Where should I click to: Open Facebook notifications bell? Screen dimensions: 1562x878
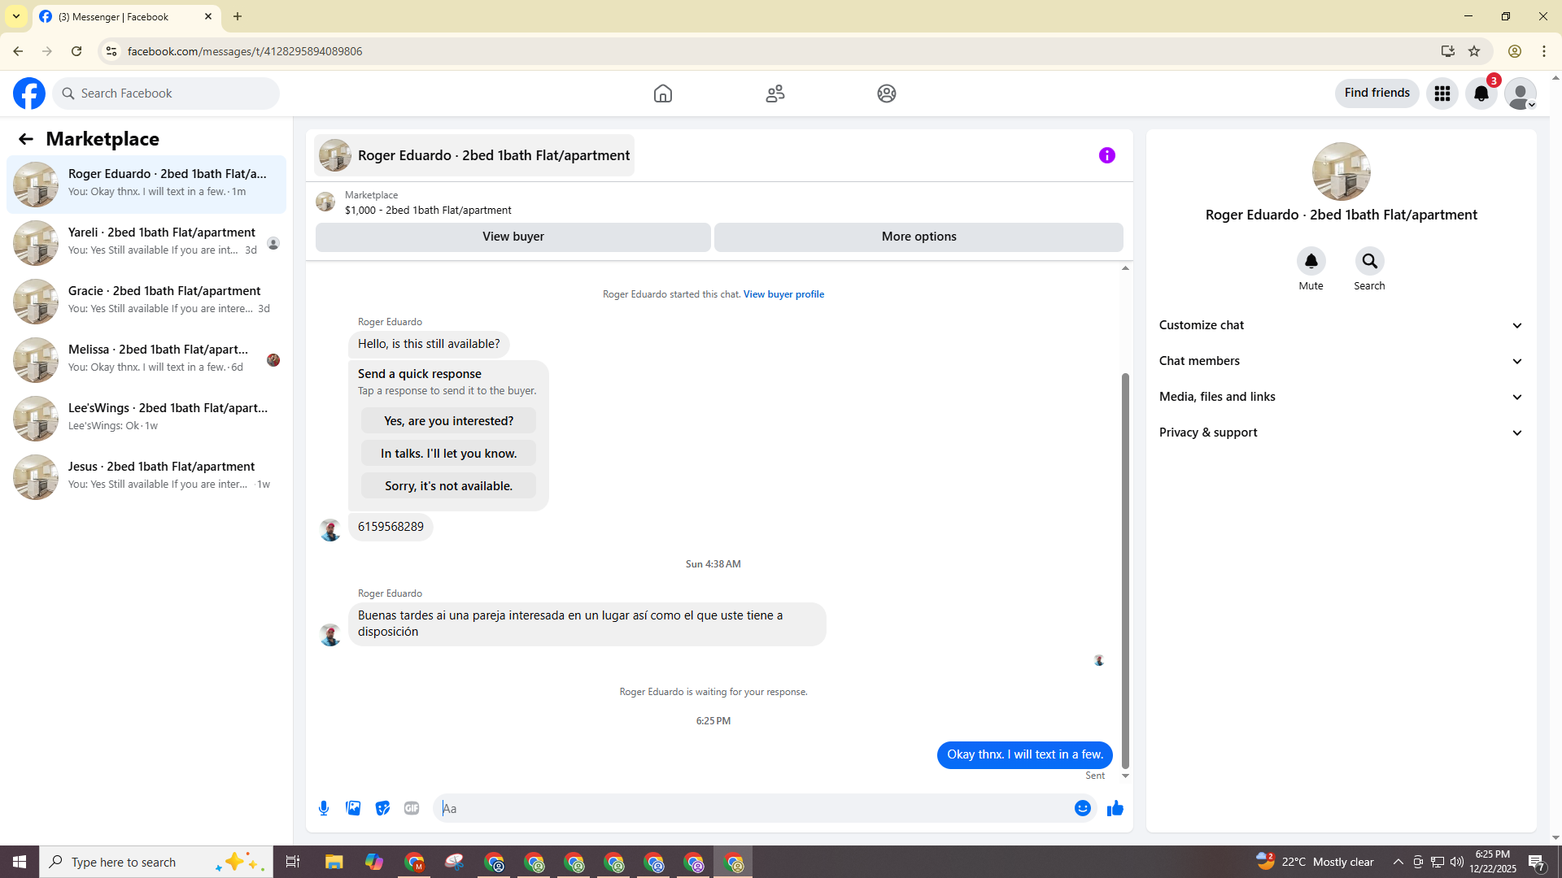point(1481,93)
